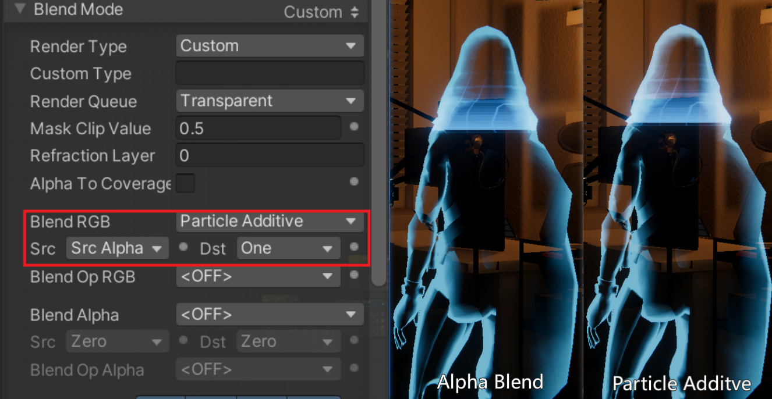Open the Src Alpha source factor dropdown

point(118,248)
